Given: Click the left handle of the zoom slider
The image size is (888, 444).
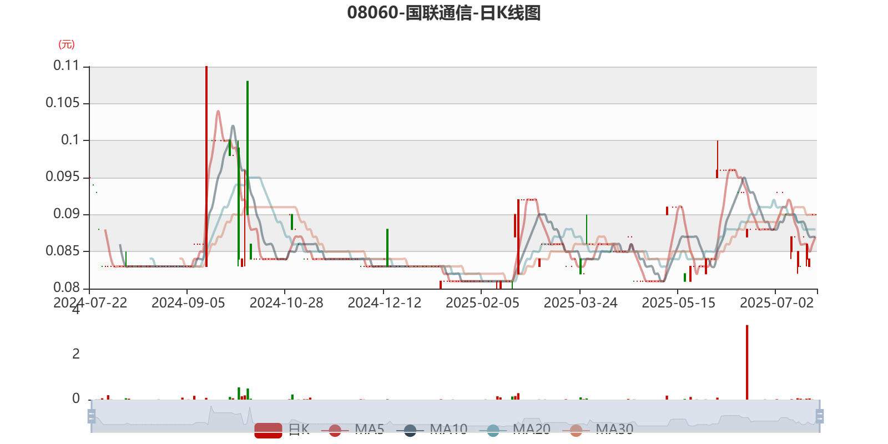Looking at the screenshot, I should pos(92,416).
